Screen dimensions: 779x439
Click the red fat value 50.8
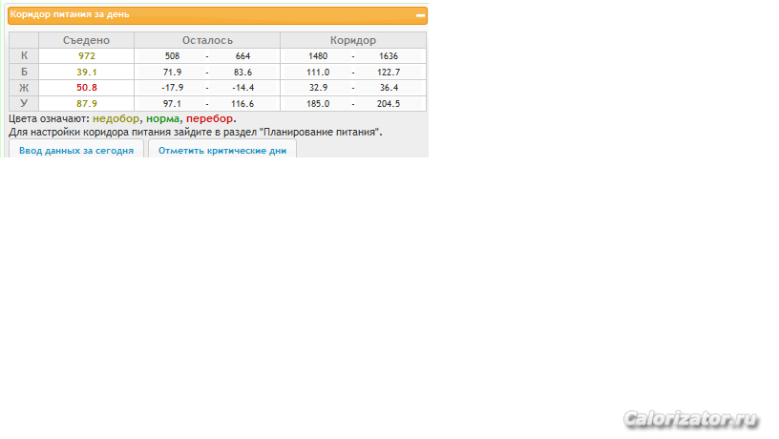click(87, 88)
